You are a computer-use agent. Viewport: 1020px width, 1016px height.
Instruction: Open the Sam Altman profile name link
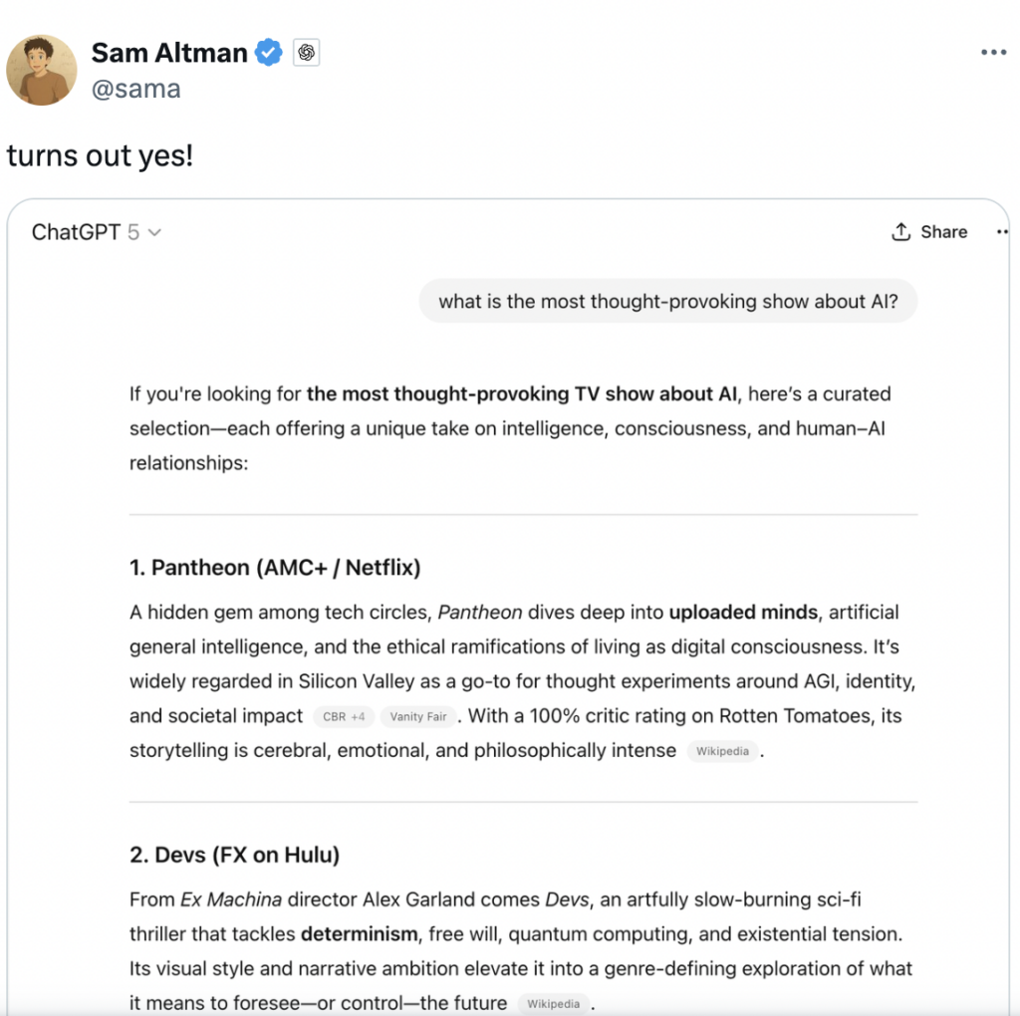point(168,53)
